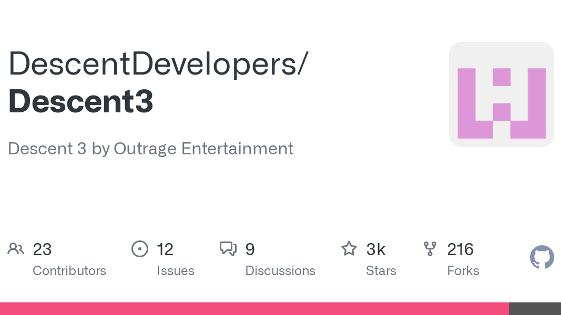Click the fork count 216
This screenshot has width=561, height=315.
tap(461, 249)
